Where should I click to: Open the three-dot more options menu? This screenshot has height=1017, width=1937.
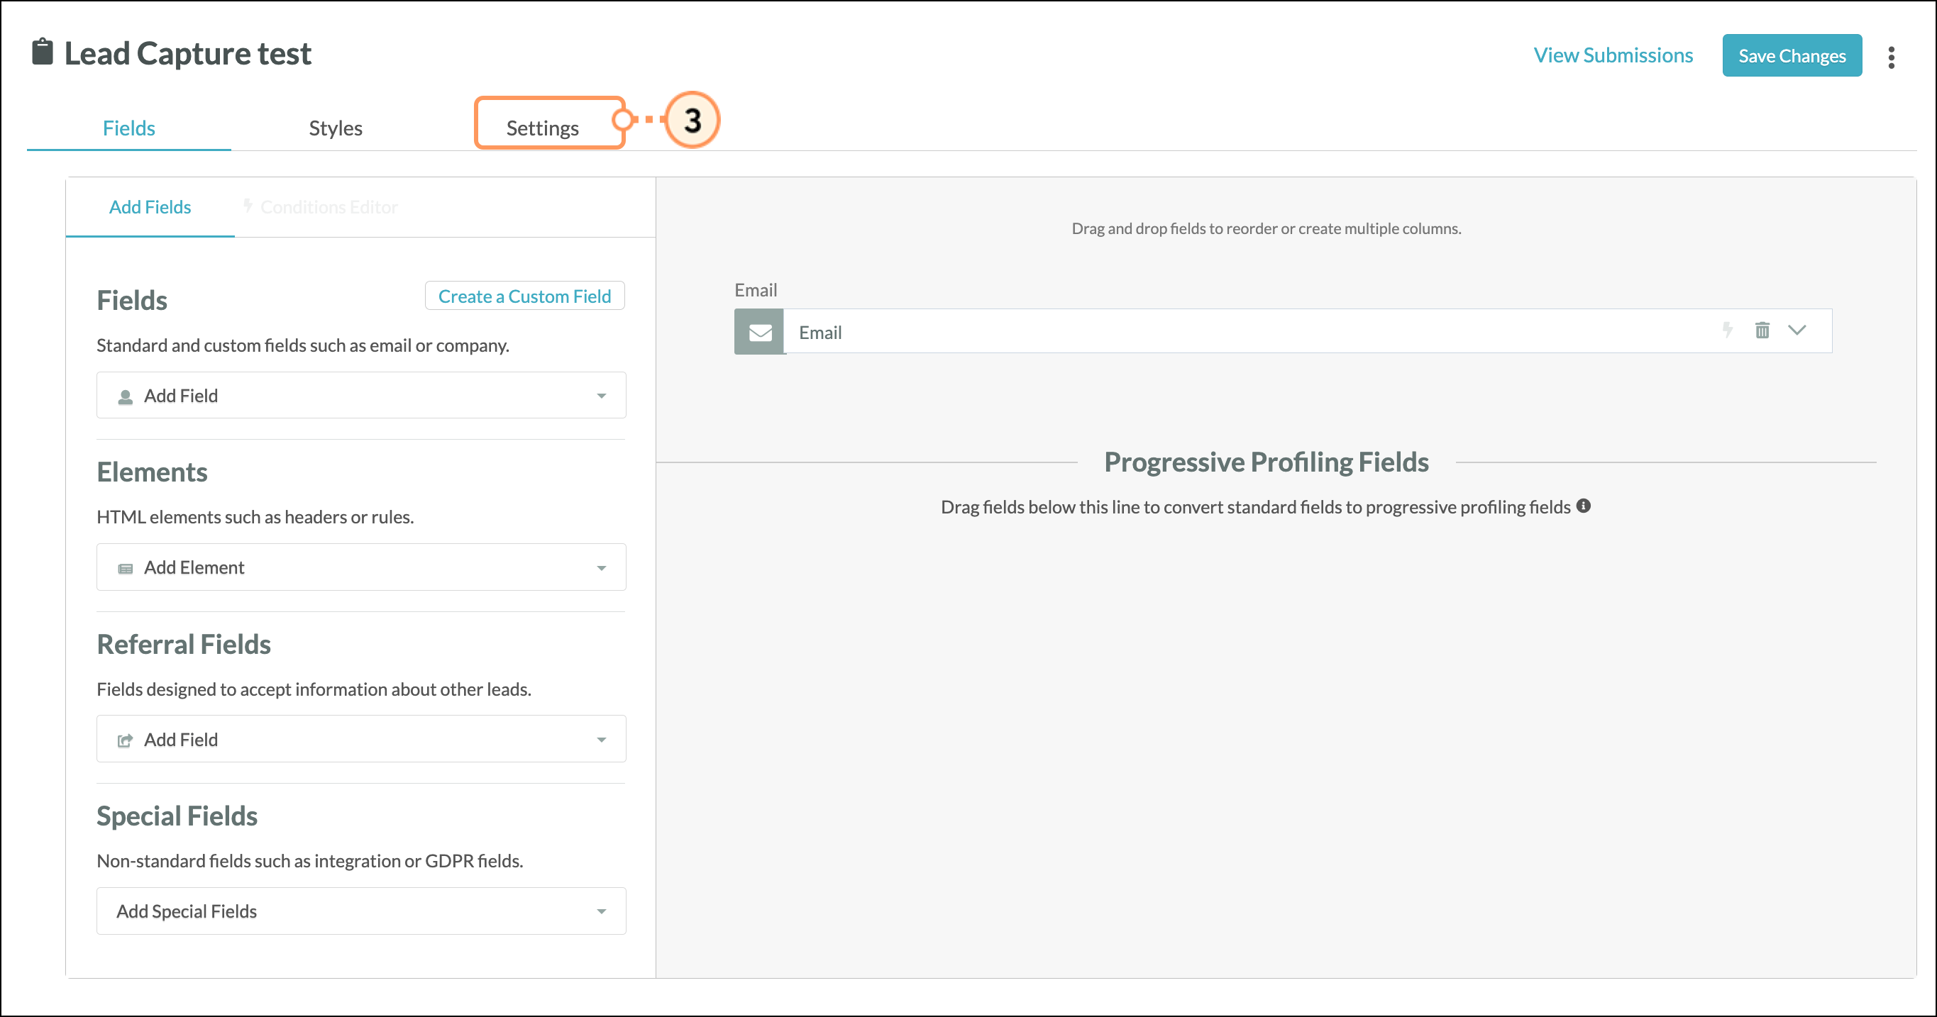pos(1890,57)
